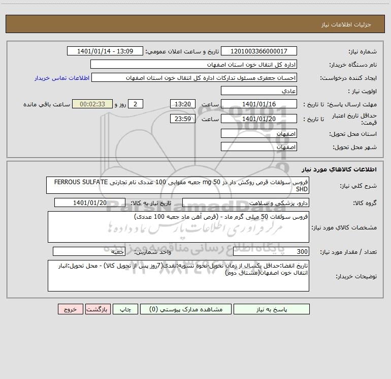391x379 pixels.
Task: Click the response deadline date 1401/01/16
Action: click(x=259, y=104)
